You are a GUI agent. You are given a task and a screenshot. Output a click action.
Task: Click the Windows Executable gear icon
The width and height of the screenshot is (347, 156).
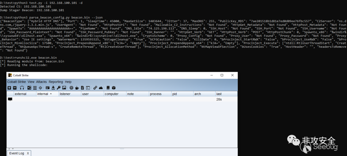pyautogui.click(x=71, y=88)
